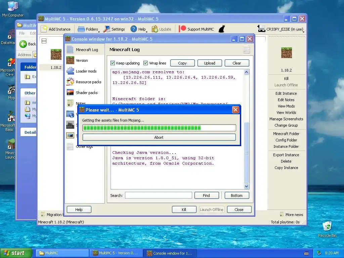The height and width of the screenshot is (258, 344).
Task: Open Settings from MultiMC toolbar
Action: [x=114, y=29]
